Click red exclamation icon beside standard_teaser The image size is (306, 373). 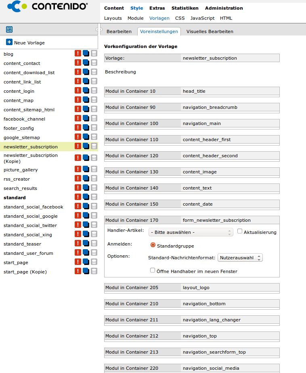[x=78, y=244]
